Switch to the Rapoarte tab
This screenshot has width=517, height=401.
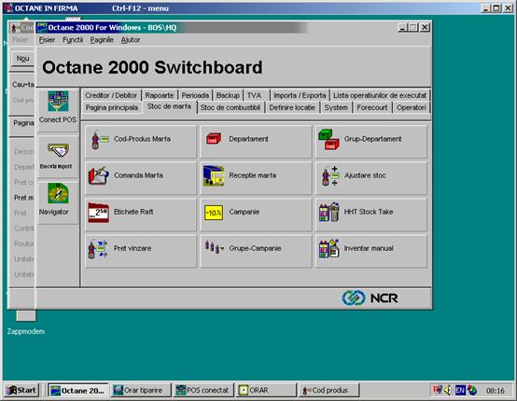[x=160, y=95]
